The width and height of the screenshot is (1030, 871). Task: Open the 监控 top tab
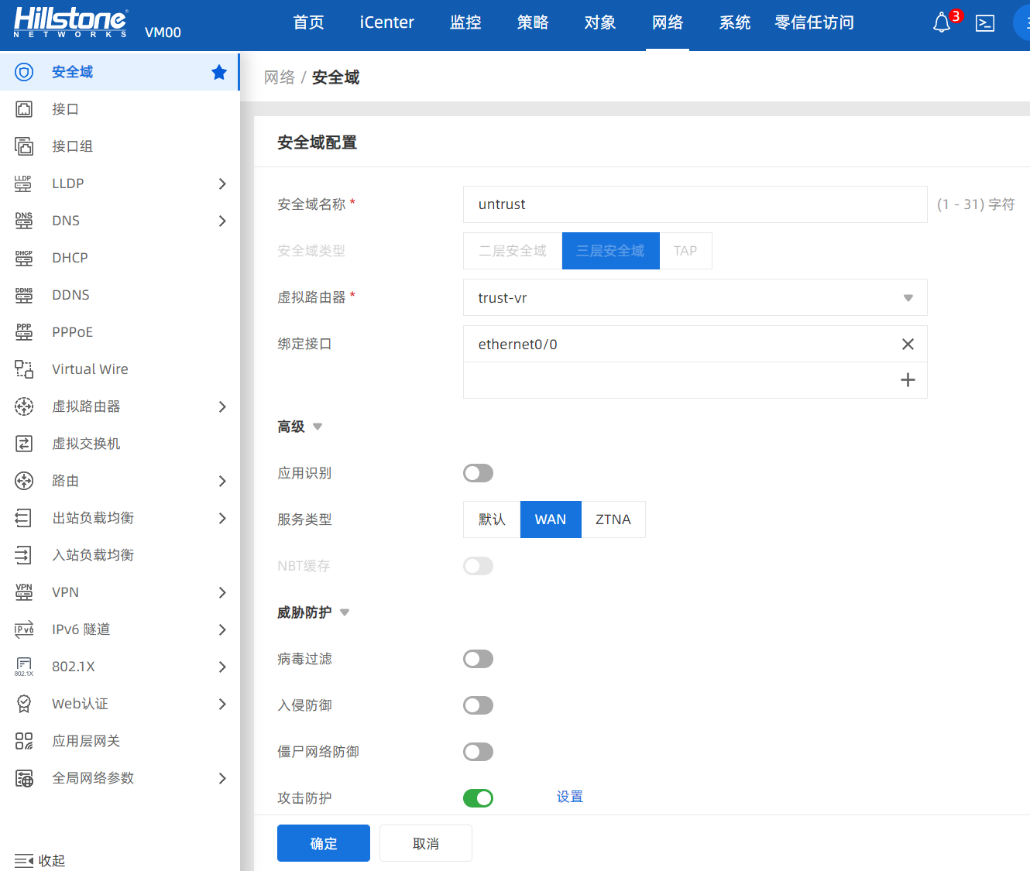[x=465, y=22]
